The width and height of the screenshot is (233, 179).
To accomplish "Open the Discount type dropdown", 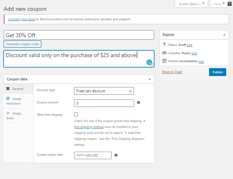I will click(x=104, y=91).
